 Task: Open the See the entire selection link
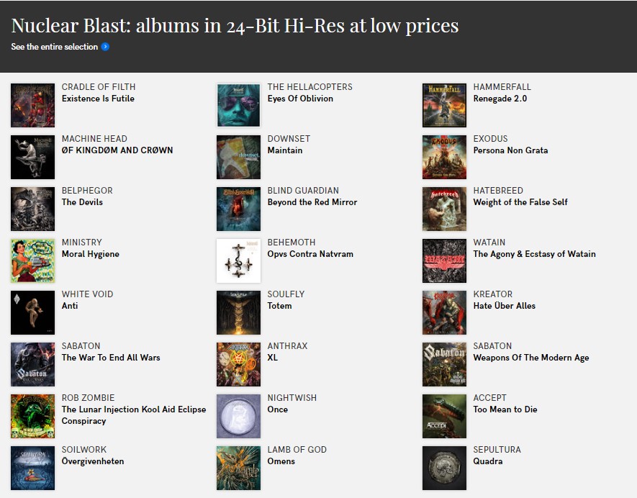coord(55,47)
